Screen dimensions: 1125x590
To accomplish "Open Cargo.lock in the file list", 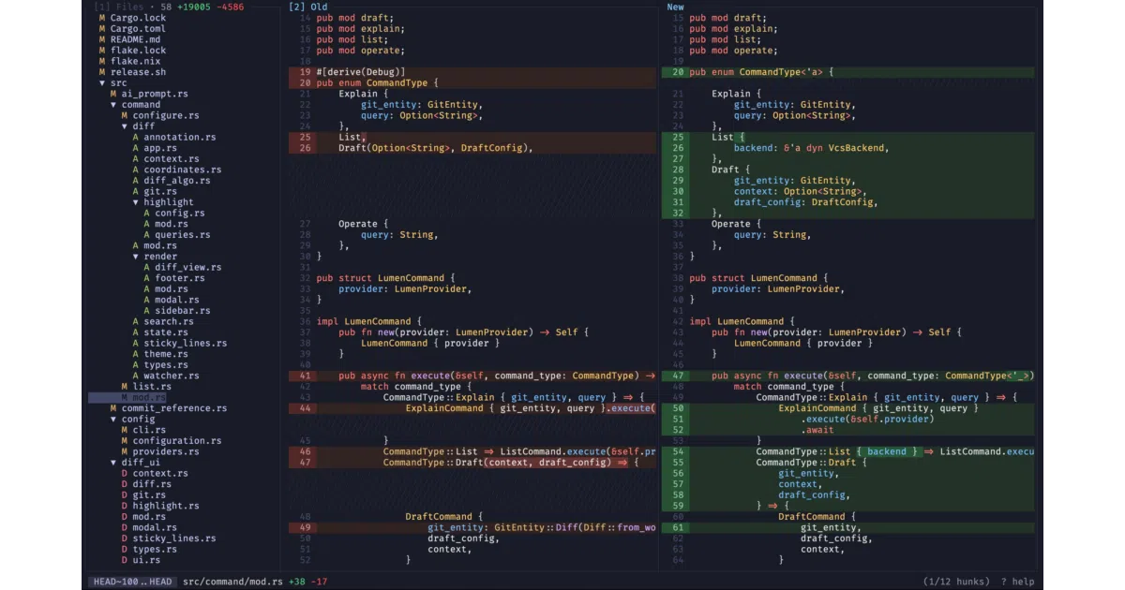I will point(138,18).
